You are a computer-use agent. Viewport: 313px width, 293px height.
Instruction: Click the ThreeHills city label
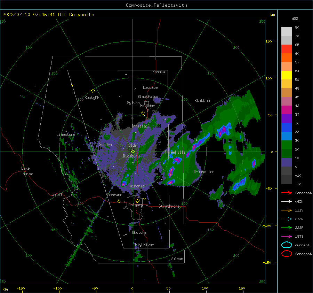175,152
